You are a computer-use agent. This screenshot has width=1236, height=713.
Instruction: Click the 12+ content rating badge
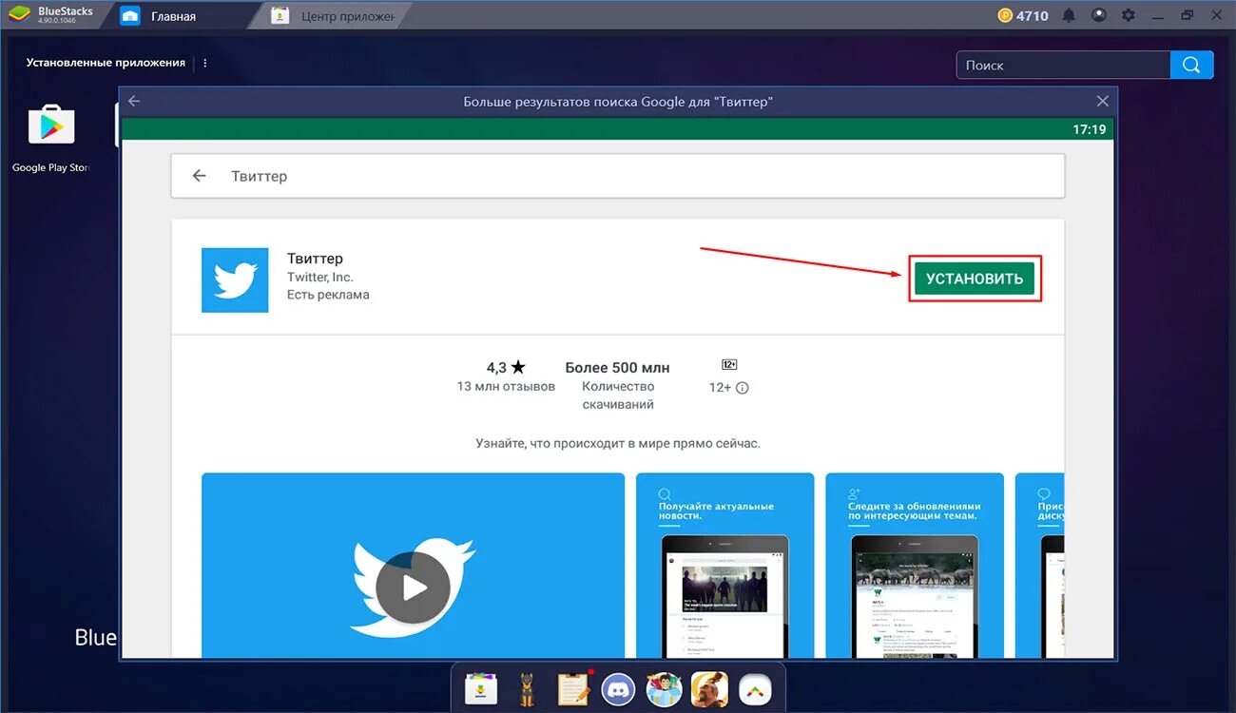[729, 365]
